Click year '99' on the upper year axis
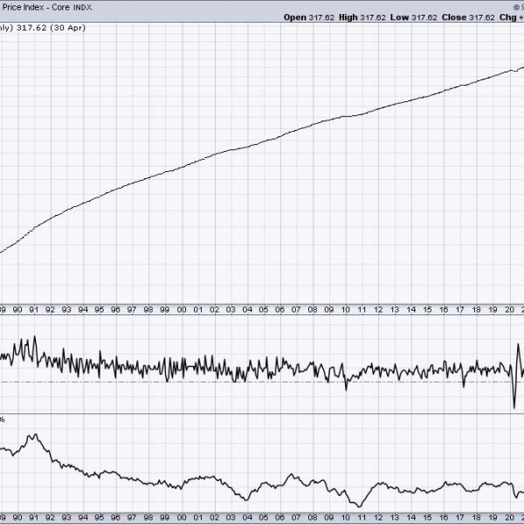Screen dimensions: 524x524 click(x=165, y=310)
